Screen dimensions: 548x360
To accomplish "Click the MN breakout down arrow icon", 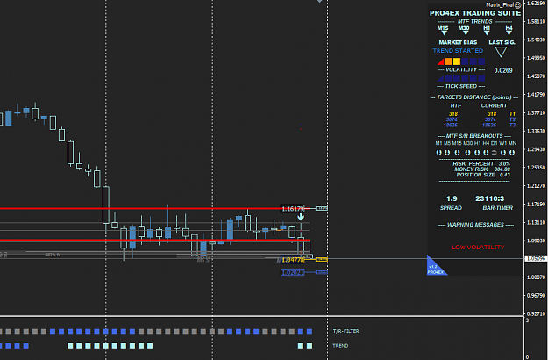I will 512,153.
